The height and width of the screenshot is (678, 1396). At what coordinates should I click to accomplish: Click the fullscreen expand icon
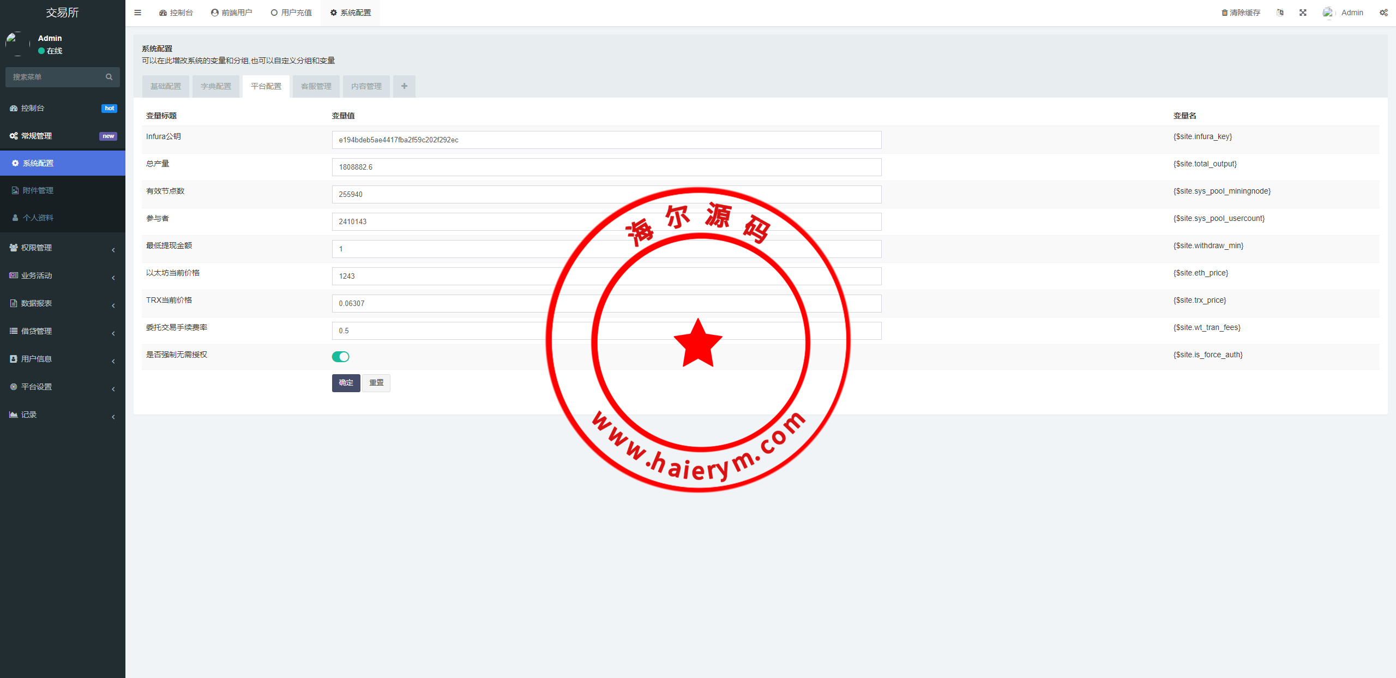click(x=1303, y=13)
